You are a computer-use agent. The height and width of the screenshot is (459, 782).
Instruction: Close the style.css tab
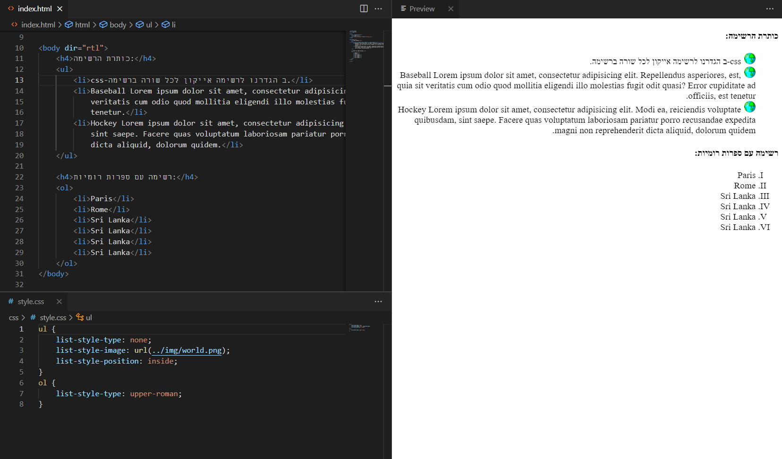59,301
